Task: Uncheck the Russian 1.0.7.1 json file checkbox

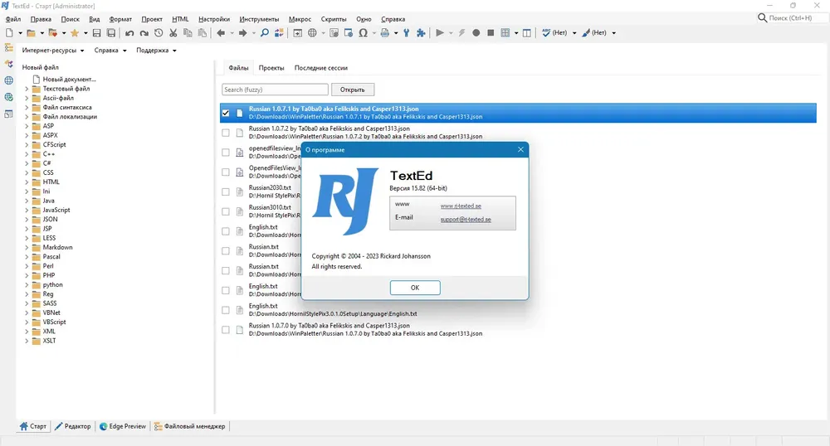Action: pos(226,113)
